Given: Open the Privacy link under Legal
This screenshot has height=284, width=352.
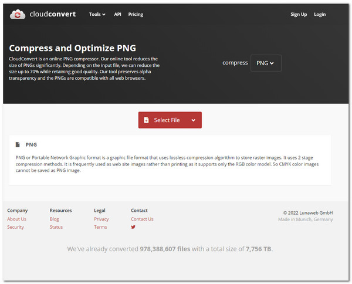Looking at the screenshot, I should coord(101,219).
